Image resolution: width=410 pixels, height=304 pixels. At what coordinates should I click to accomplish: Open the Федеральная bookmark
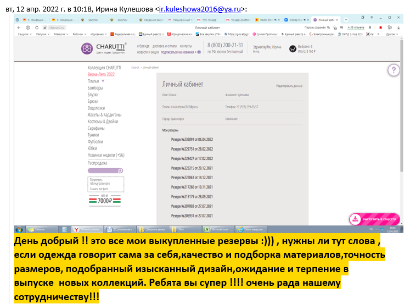123,34
